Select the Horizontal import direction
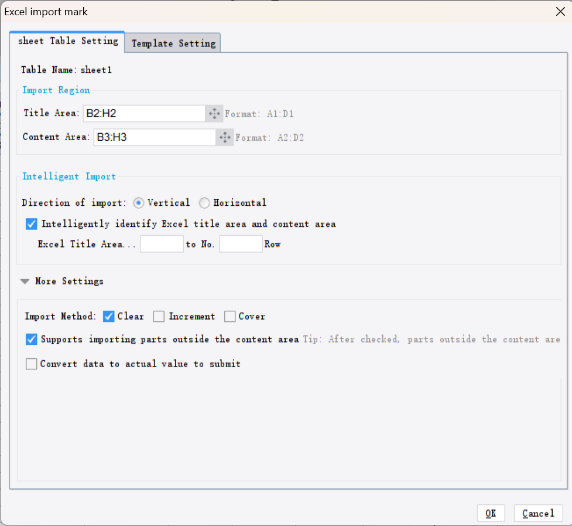The image size is (572, 526). click(x=204, y=203)
